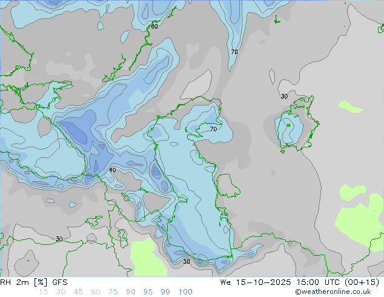The height and width of the screenshot is (297, 384).
Task: Click the forecast date 'We 15-10-2025 15:00 UTC (00+15)'
Action: [x=300, y=282]
